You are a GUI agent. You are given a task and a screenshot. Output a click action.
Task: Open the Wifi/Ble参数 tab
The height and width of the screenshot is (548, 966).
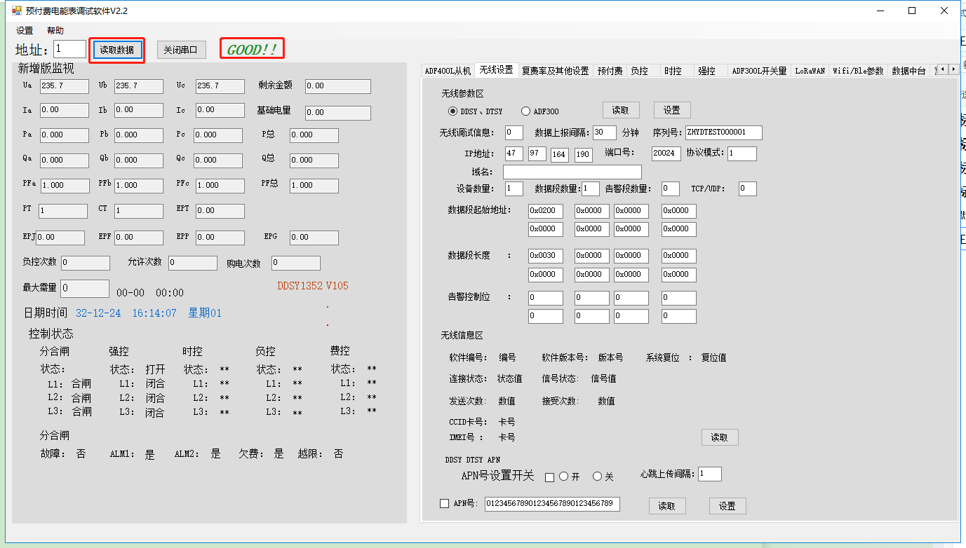858,71
